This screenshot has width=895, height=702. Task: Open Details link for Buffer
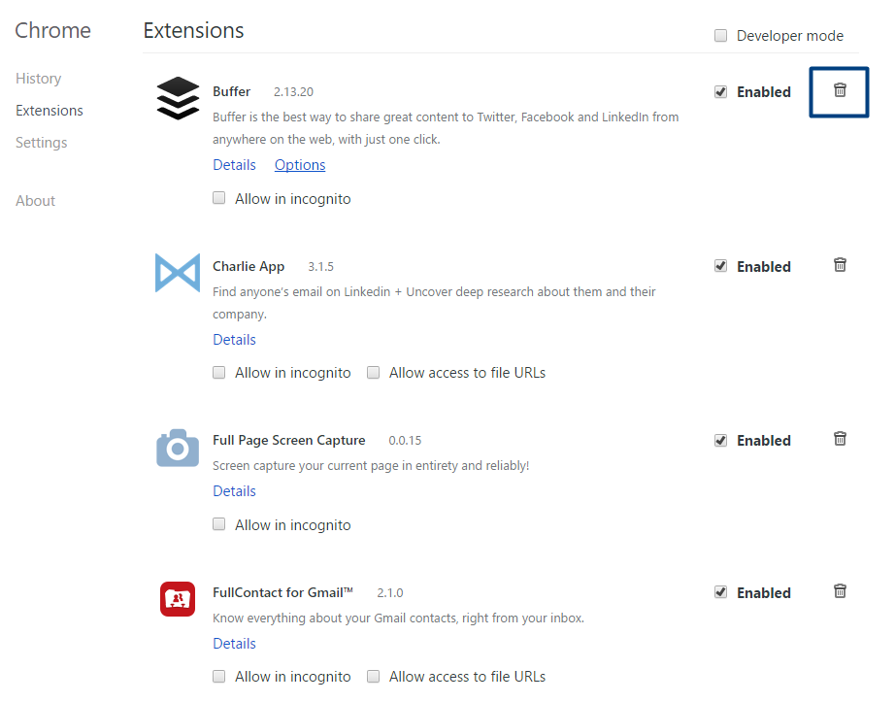(234, 165)
